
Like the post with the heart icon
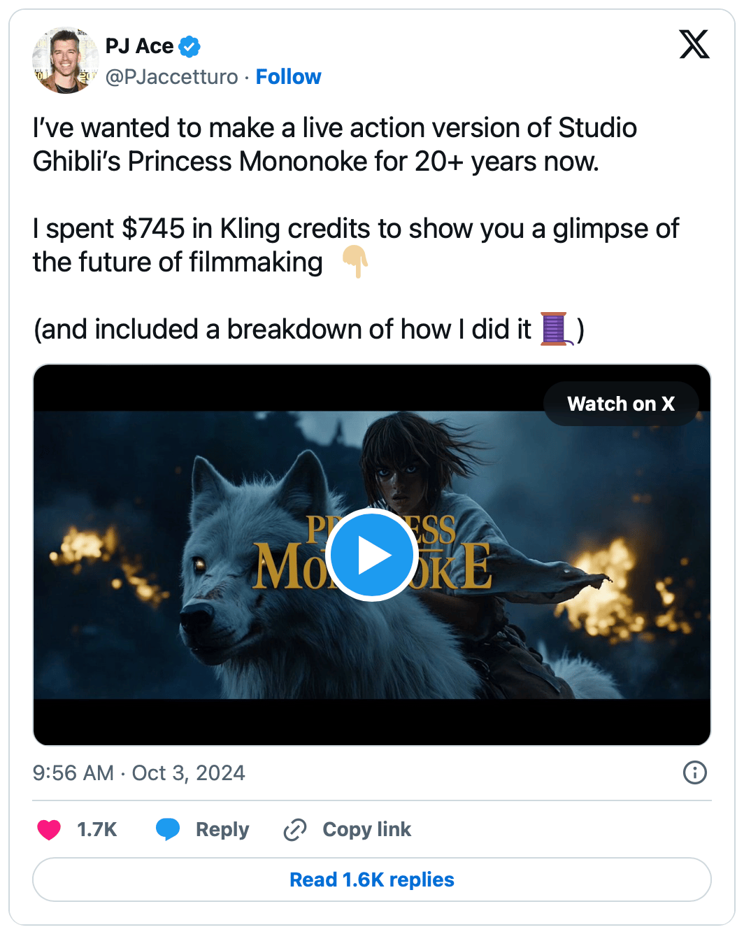pyautogui.click(x=49, y=830)
